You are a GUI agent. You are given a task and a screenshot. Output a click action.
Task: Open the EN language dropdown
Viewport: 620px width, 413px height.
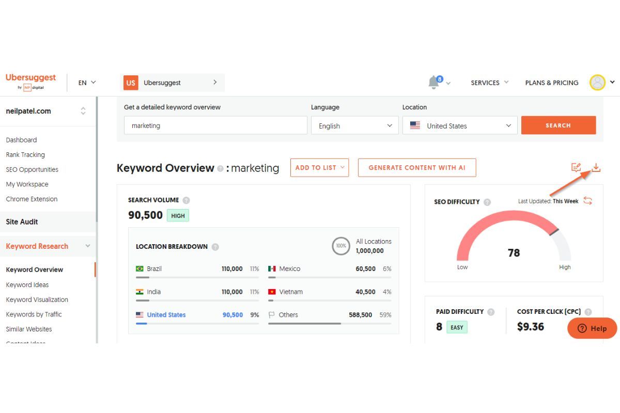point(87,83)
